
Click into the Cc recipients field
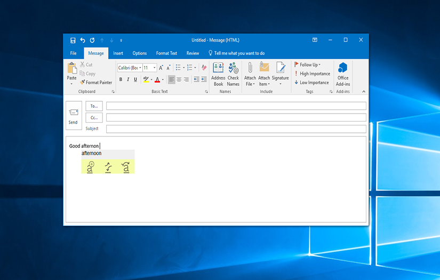pos(236,117)
